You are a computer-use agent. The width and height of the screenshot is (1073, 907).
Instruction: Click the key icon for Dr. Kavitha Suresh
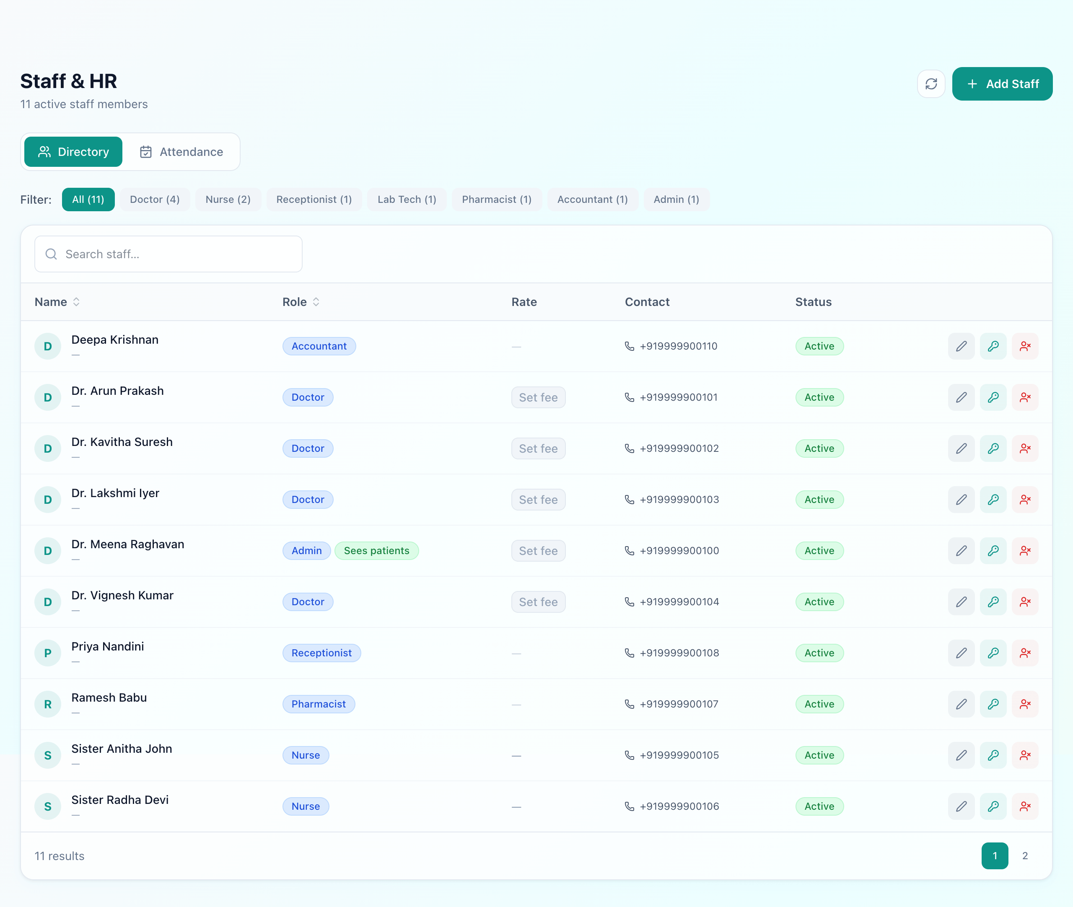click(x=993, y=448)
